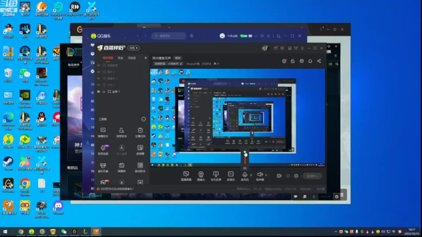Open the 主播任务 tool in toolbox
The height and width of the screenshot is (237, 422).
click(x=140, y=133)
